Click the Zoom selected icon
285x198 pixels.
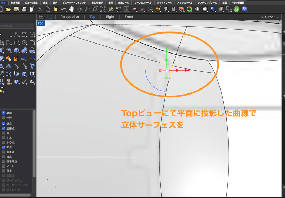(111, 9)
